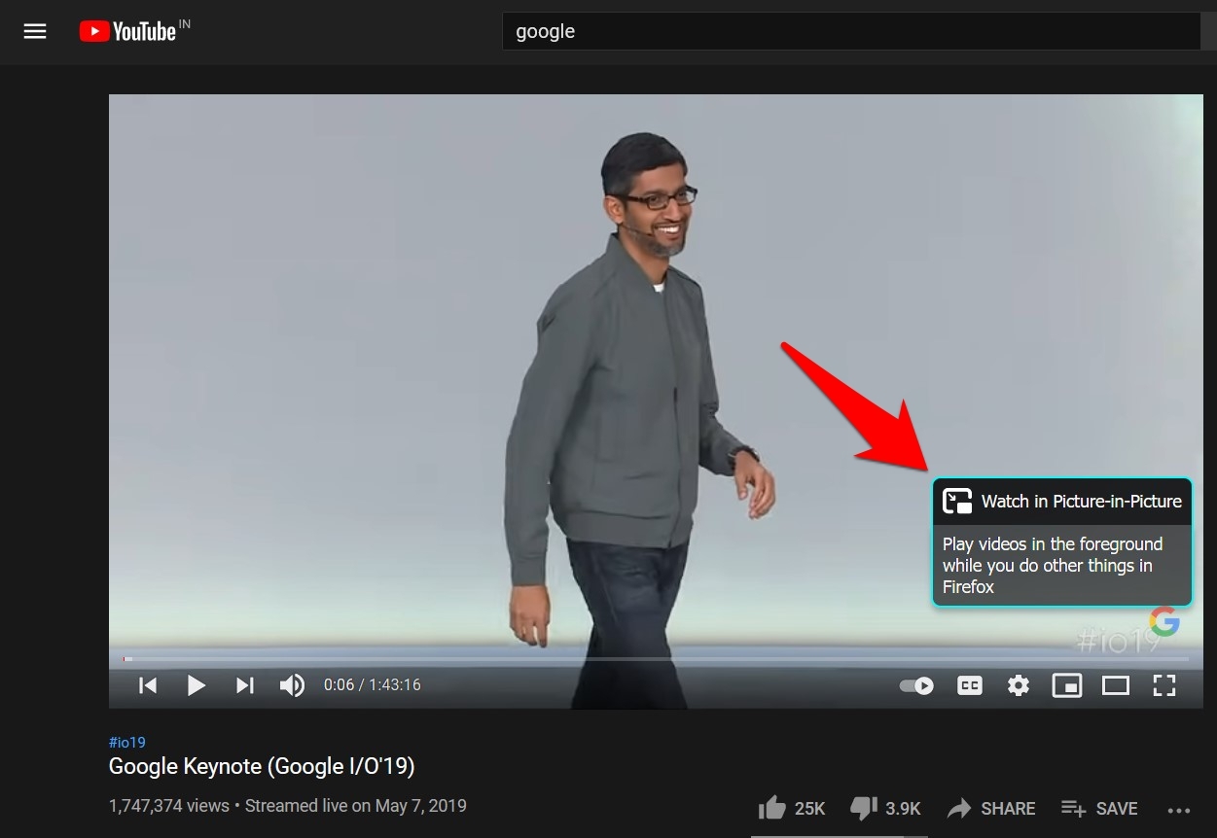This screenshot has height=838, width=1217.
Task: Dislike the video with thumbs down
Action: [864, 808]
